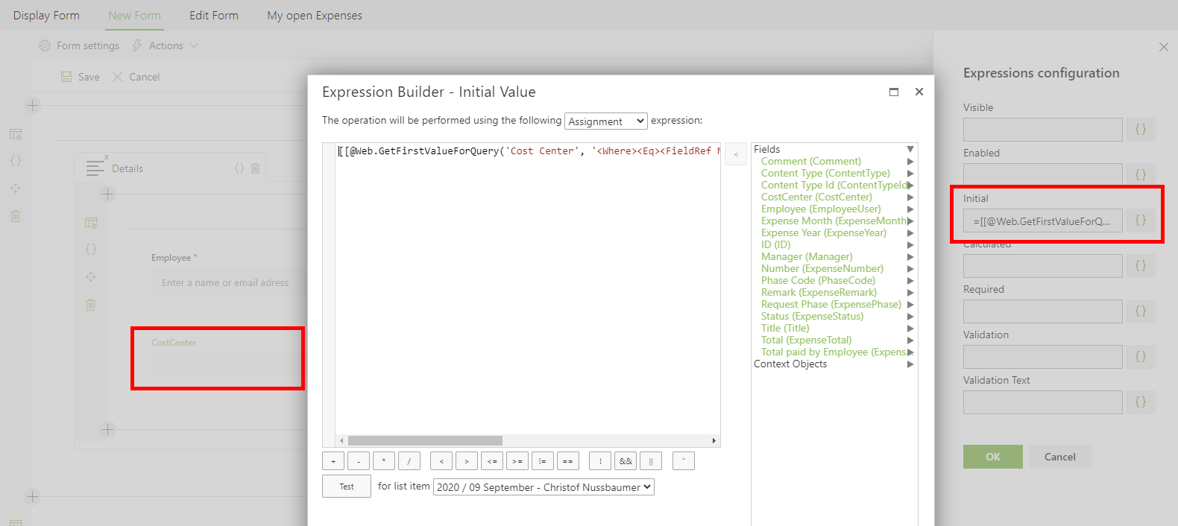Open the list item selector dropdown
1178x526 pixels.
pyautogui.click(x=544, y=487)
